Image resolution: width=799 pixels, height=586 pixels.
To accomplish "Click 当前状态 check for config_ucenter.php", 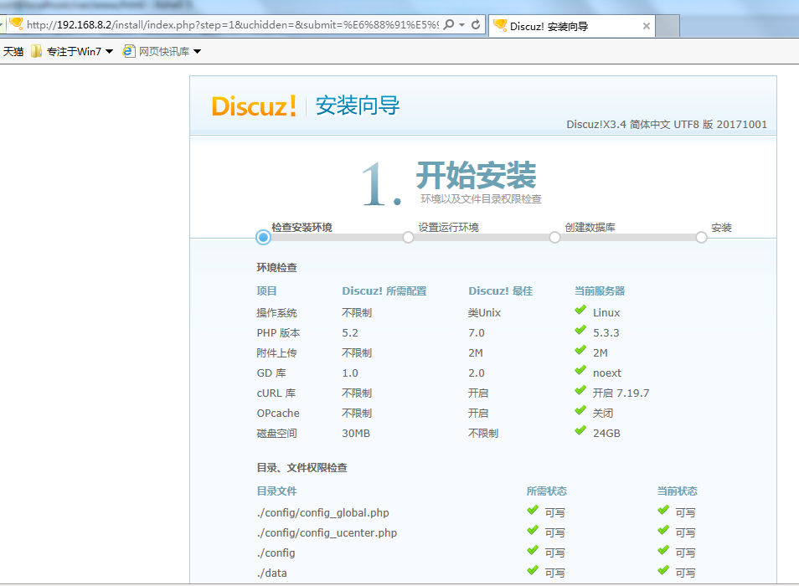I will click(x=663, y=531).
